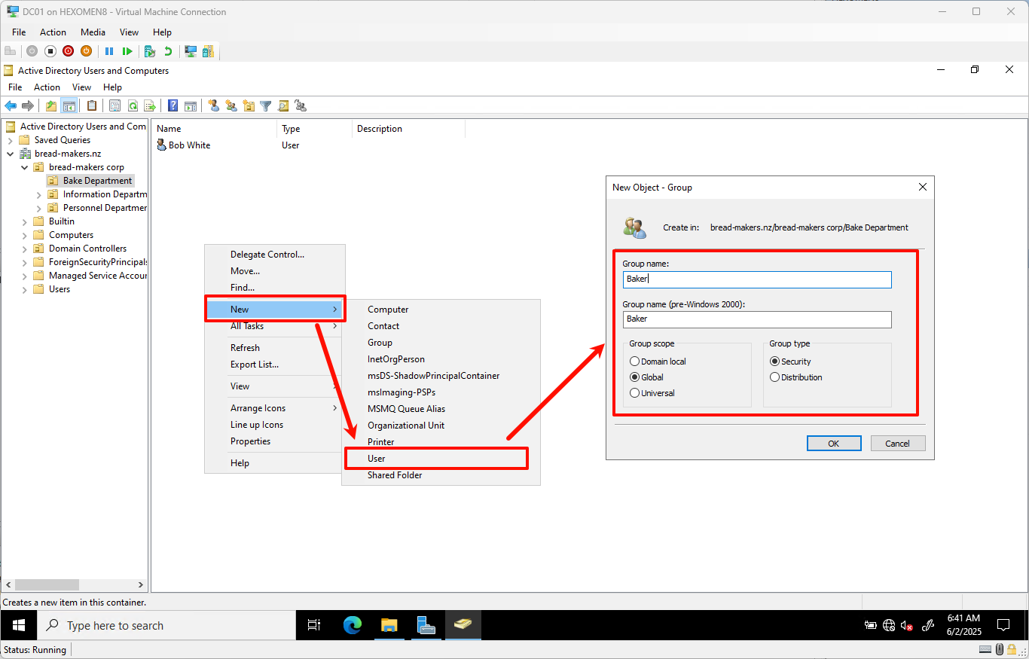This screenshot has width=1029, height=659.
Task: Click the Back arrow in ADUC toolbar
Action: (11, 106)
